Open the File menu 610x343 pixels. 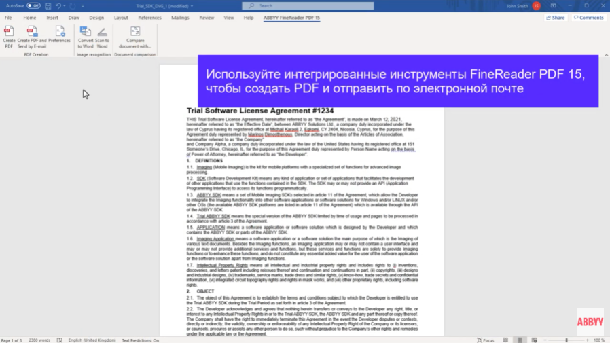point(8,18)
